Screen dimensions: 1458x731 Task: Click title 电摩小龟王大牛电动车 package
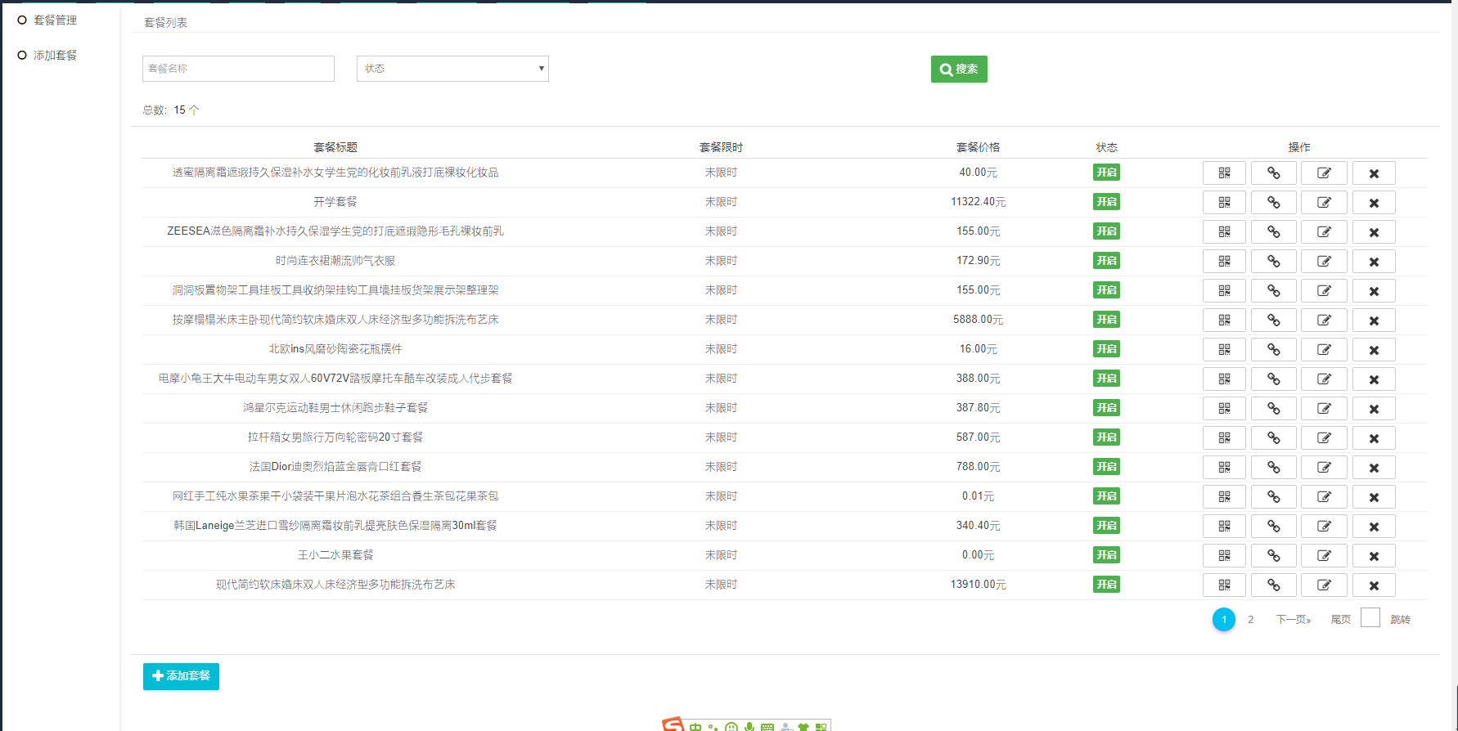pos(335,379)
